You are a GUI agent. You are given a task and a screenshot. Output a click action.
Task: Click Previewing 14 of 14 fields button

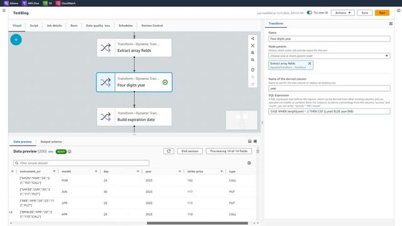229,151
